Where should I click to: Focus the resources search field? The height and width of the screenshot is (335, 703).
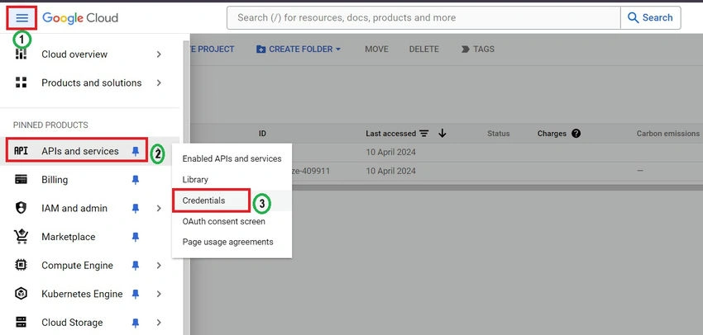coord(423,18)
